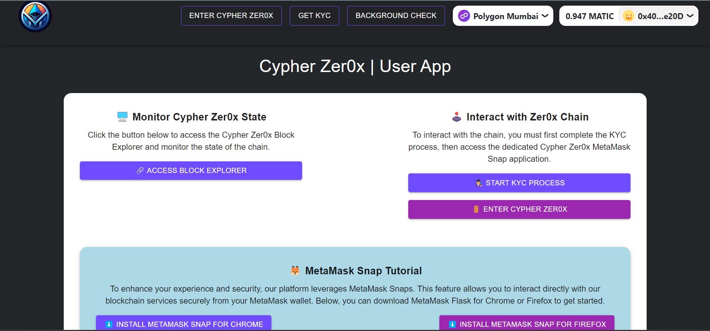Click the Cypher Zer0x logo icon
Image resolution: width=710 pixels, height=331 pixels.
(35, 17)
